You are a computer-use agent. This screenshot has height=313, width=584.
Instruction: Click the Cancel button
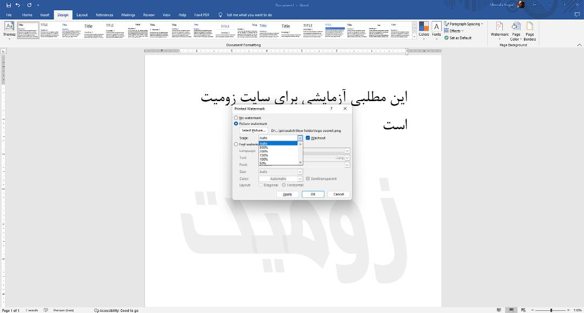pos(339,194)
